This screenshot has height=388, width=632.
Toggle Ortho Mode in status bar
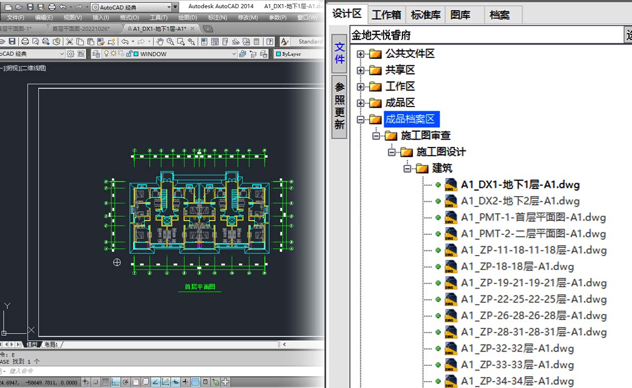[115, 382]
